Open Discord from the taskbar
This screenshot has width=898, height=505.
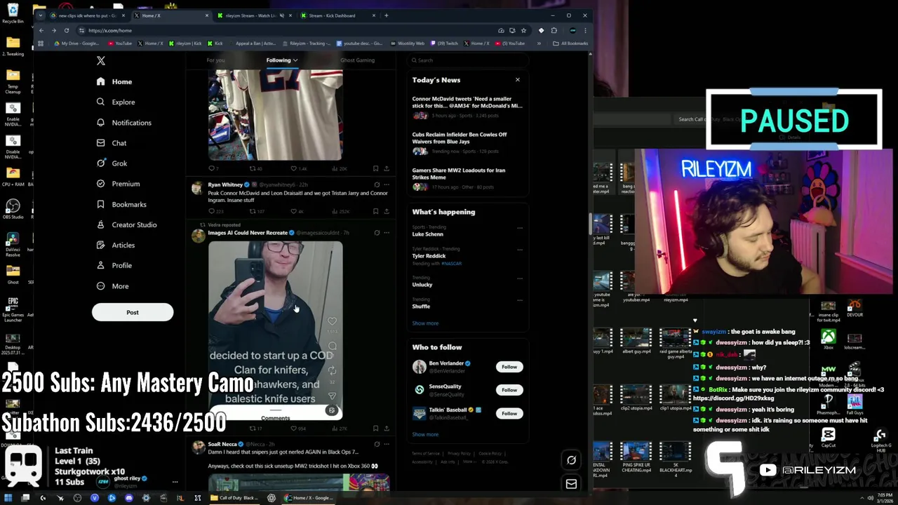click(x=129, y=498)
